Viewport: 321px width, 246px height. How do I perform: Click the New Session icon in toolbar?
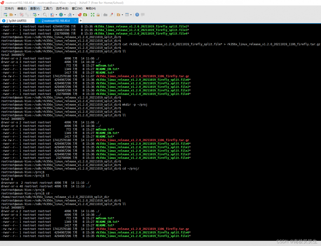tap(5, 15)
